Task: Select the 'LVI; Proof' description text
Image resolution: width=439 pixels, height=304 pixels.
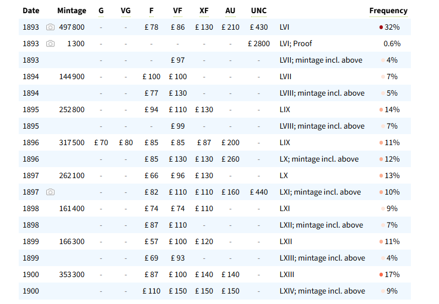Action: [296, 43]
